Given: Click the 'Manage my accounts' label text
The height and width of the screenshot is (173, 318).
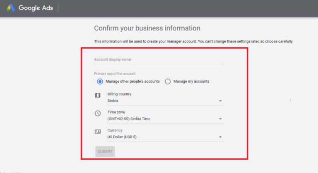Looking at the screenshot, I should coord(191,82).
